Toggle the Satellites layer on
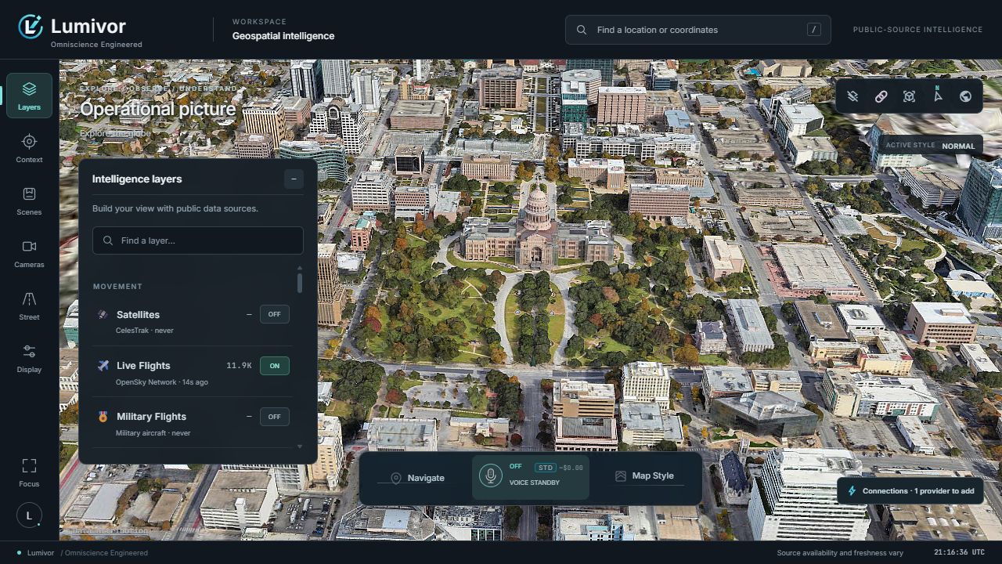 click(x=274, y=314)
